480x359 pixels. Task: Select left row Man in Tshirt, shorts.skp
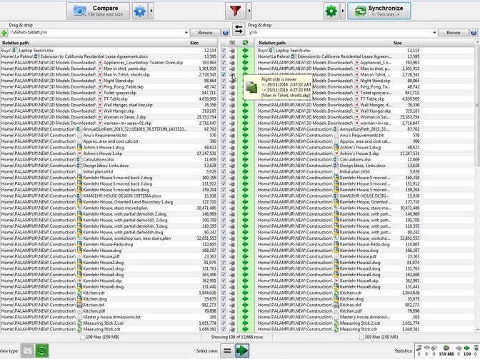[x=109, y=75]
